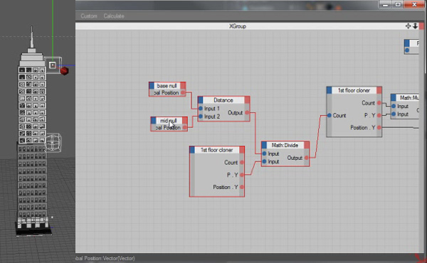
Task: Click blue corner of Math:Divide node
Action: coord(264,145)
